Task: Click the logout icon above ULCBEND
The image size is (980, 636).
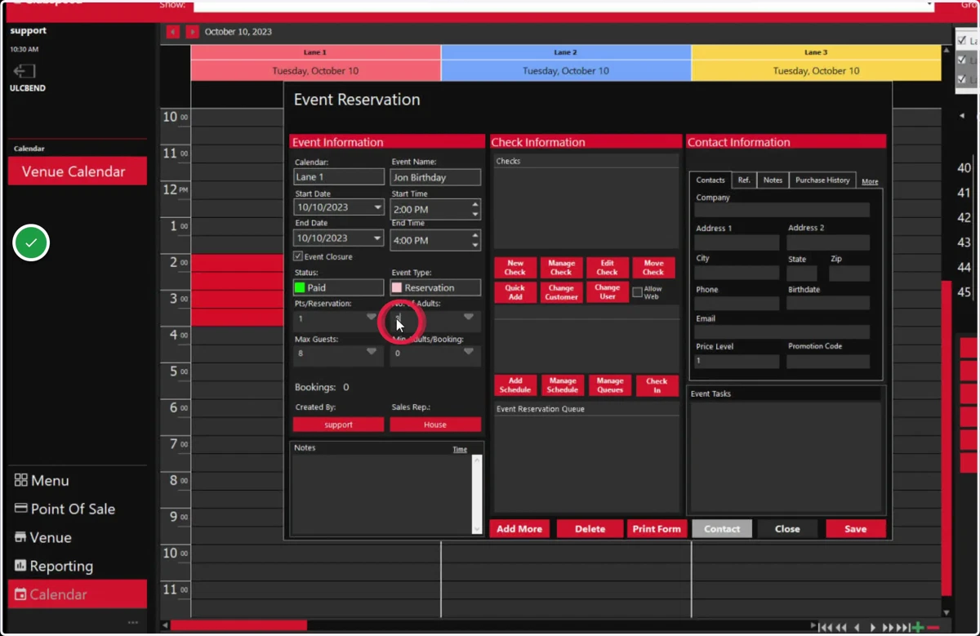Action: tap(24, 71)
